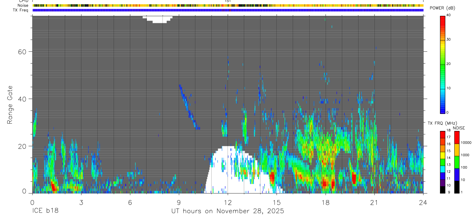Click x-axis tick label '18' under the plot
476x219 pixels.
tap(326, 202)
